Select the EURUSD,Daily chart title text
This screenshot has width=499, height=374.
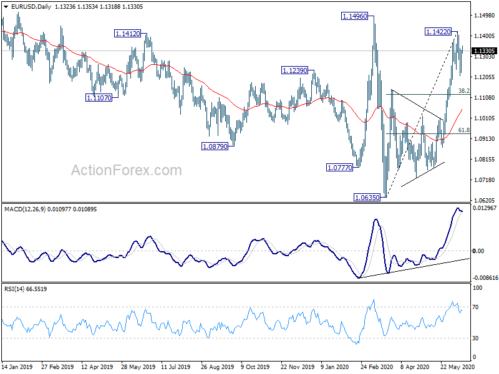click(31, 7)
